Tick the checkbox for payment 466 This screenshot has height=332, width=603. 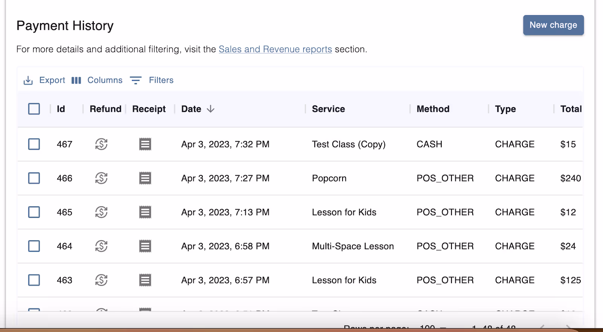pyautogui.click(x=34, y=178)
